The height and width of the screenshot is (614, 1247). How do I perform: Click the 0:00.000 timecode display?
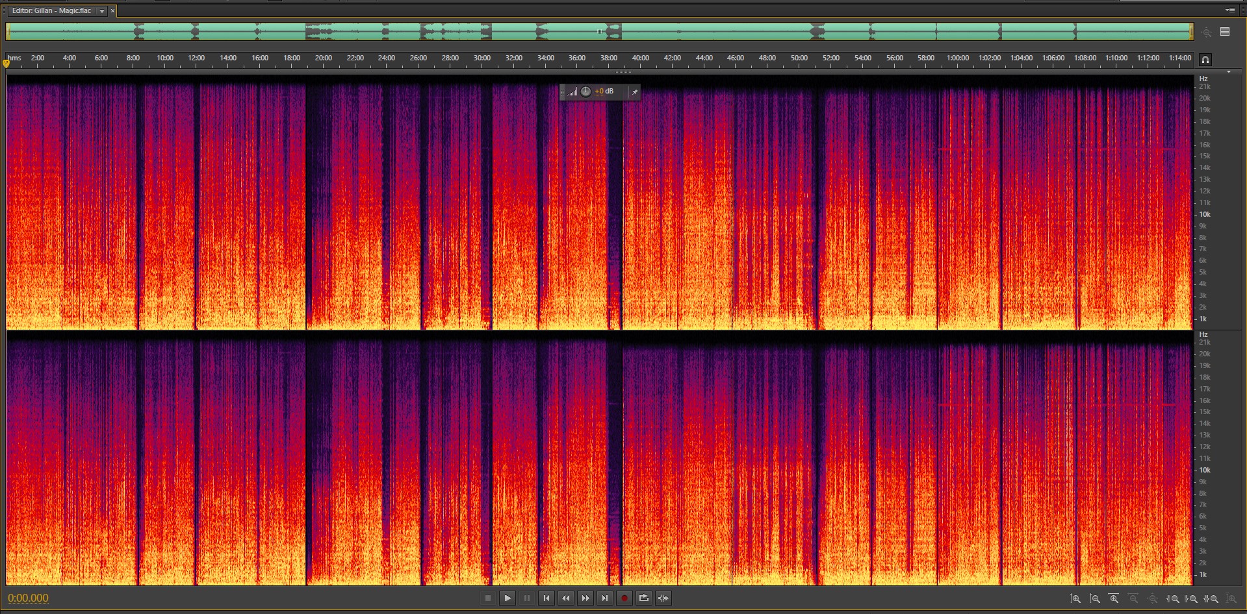pyautogui.click(x=28, y=598)
